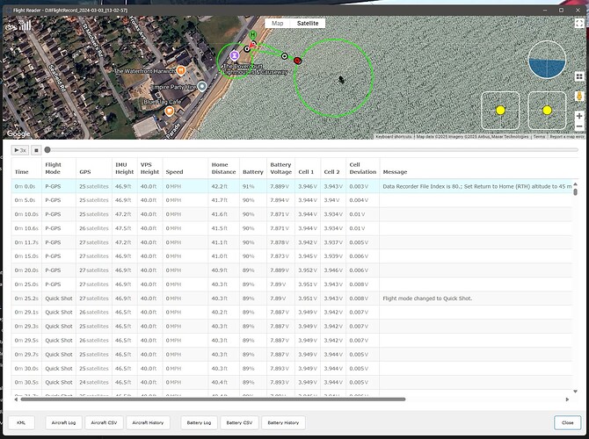Image resolution: width=589 pixels, height=439 pixels.
Task: Export the XML file
Action: tap(21, 422)
